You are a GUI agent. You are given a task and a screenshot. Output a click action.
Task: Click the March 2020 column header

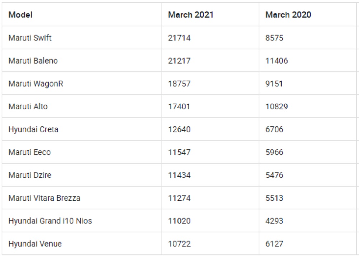[x=288, y=15]
